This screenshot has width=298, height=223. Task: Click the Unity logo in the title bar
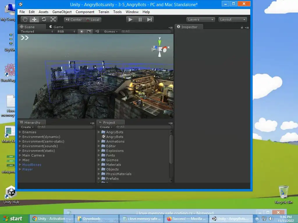pos(21,4)
